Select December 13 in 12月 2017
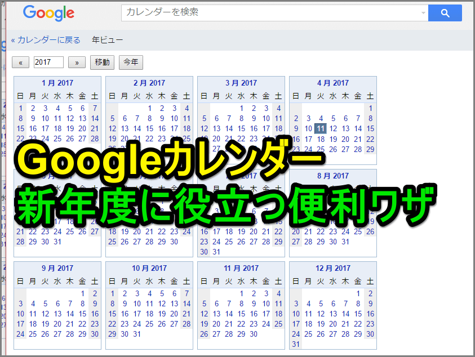Viewport: 475px width, 357px height. (x=333, y=314)
